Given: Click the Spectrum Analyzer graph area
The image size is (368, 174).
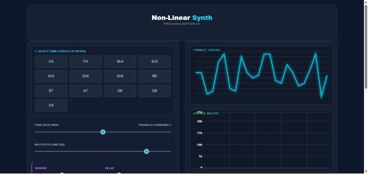Looking at the screenshot, I should tap(261, 139).
